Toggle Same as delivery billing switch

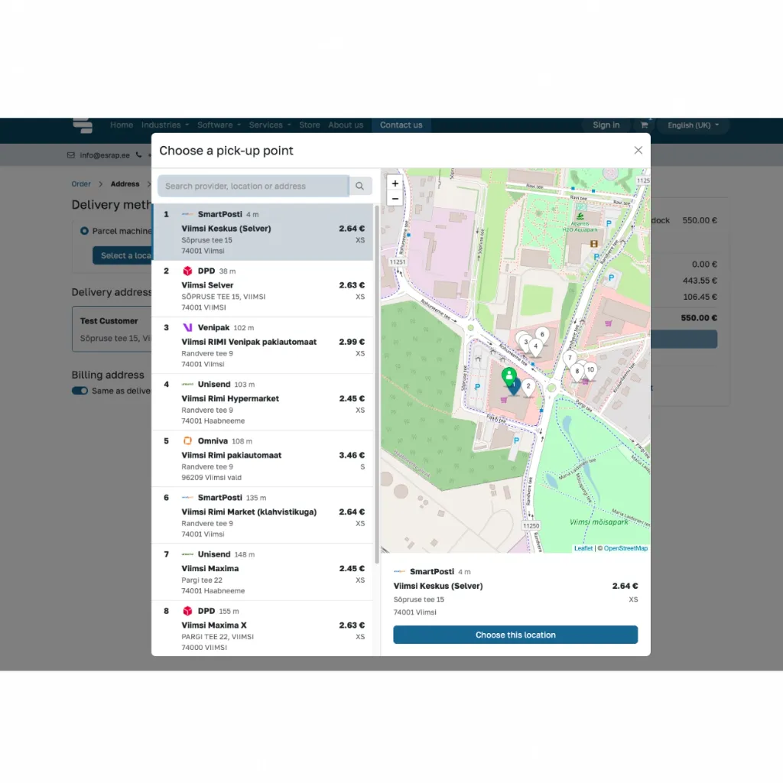(80, 391)
